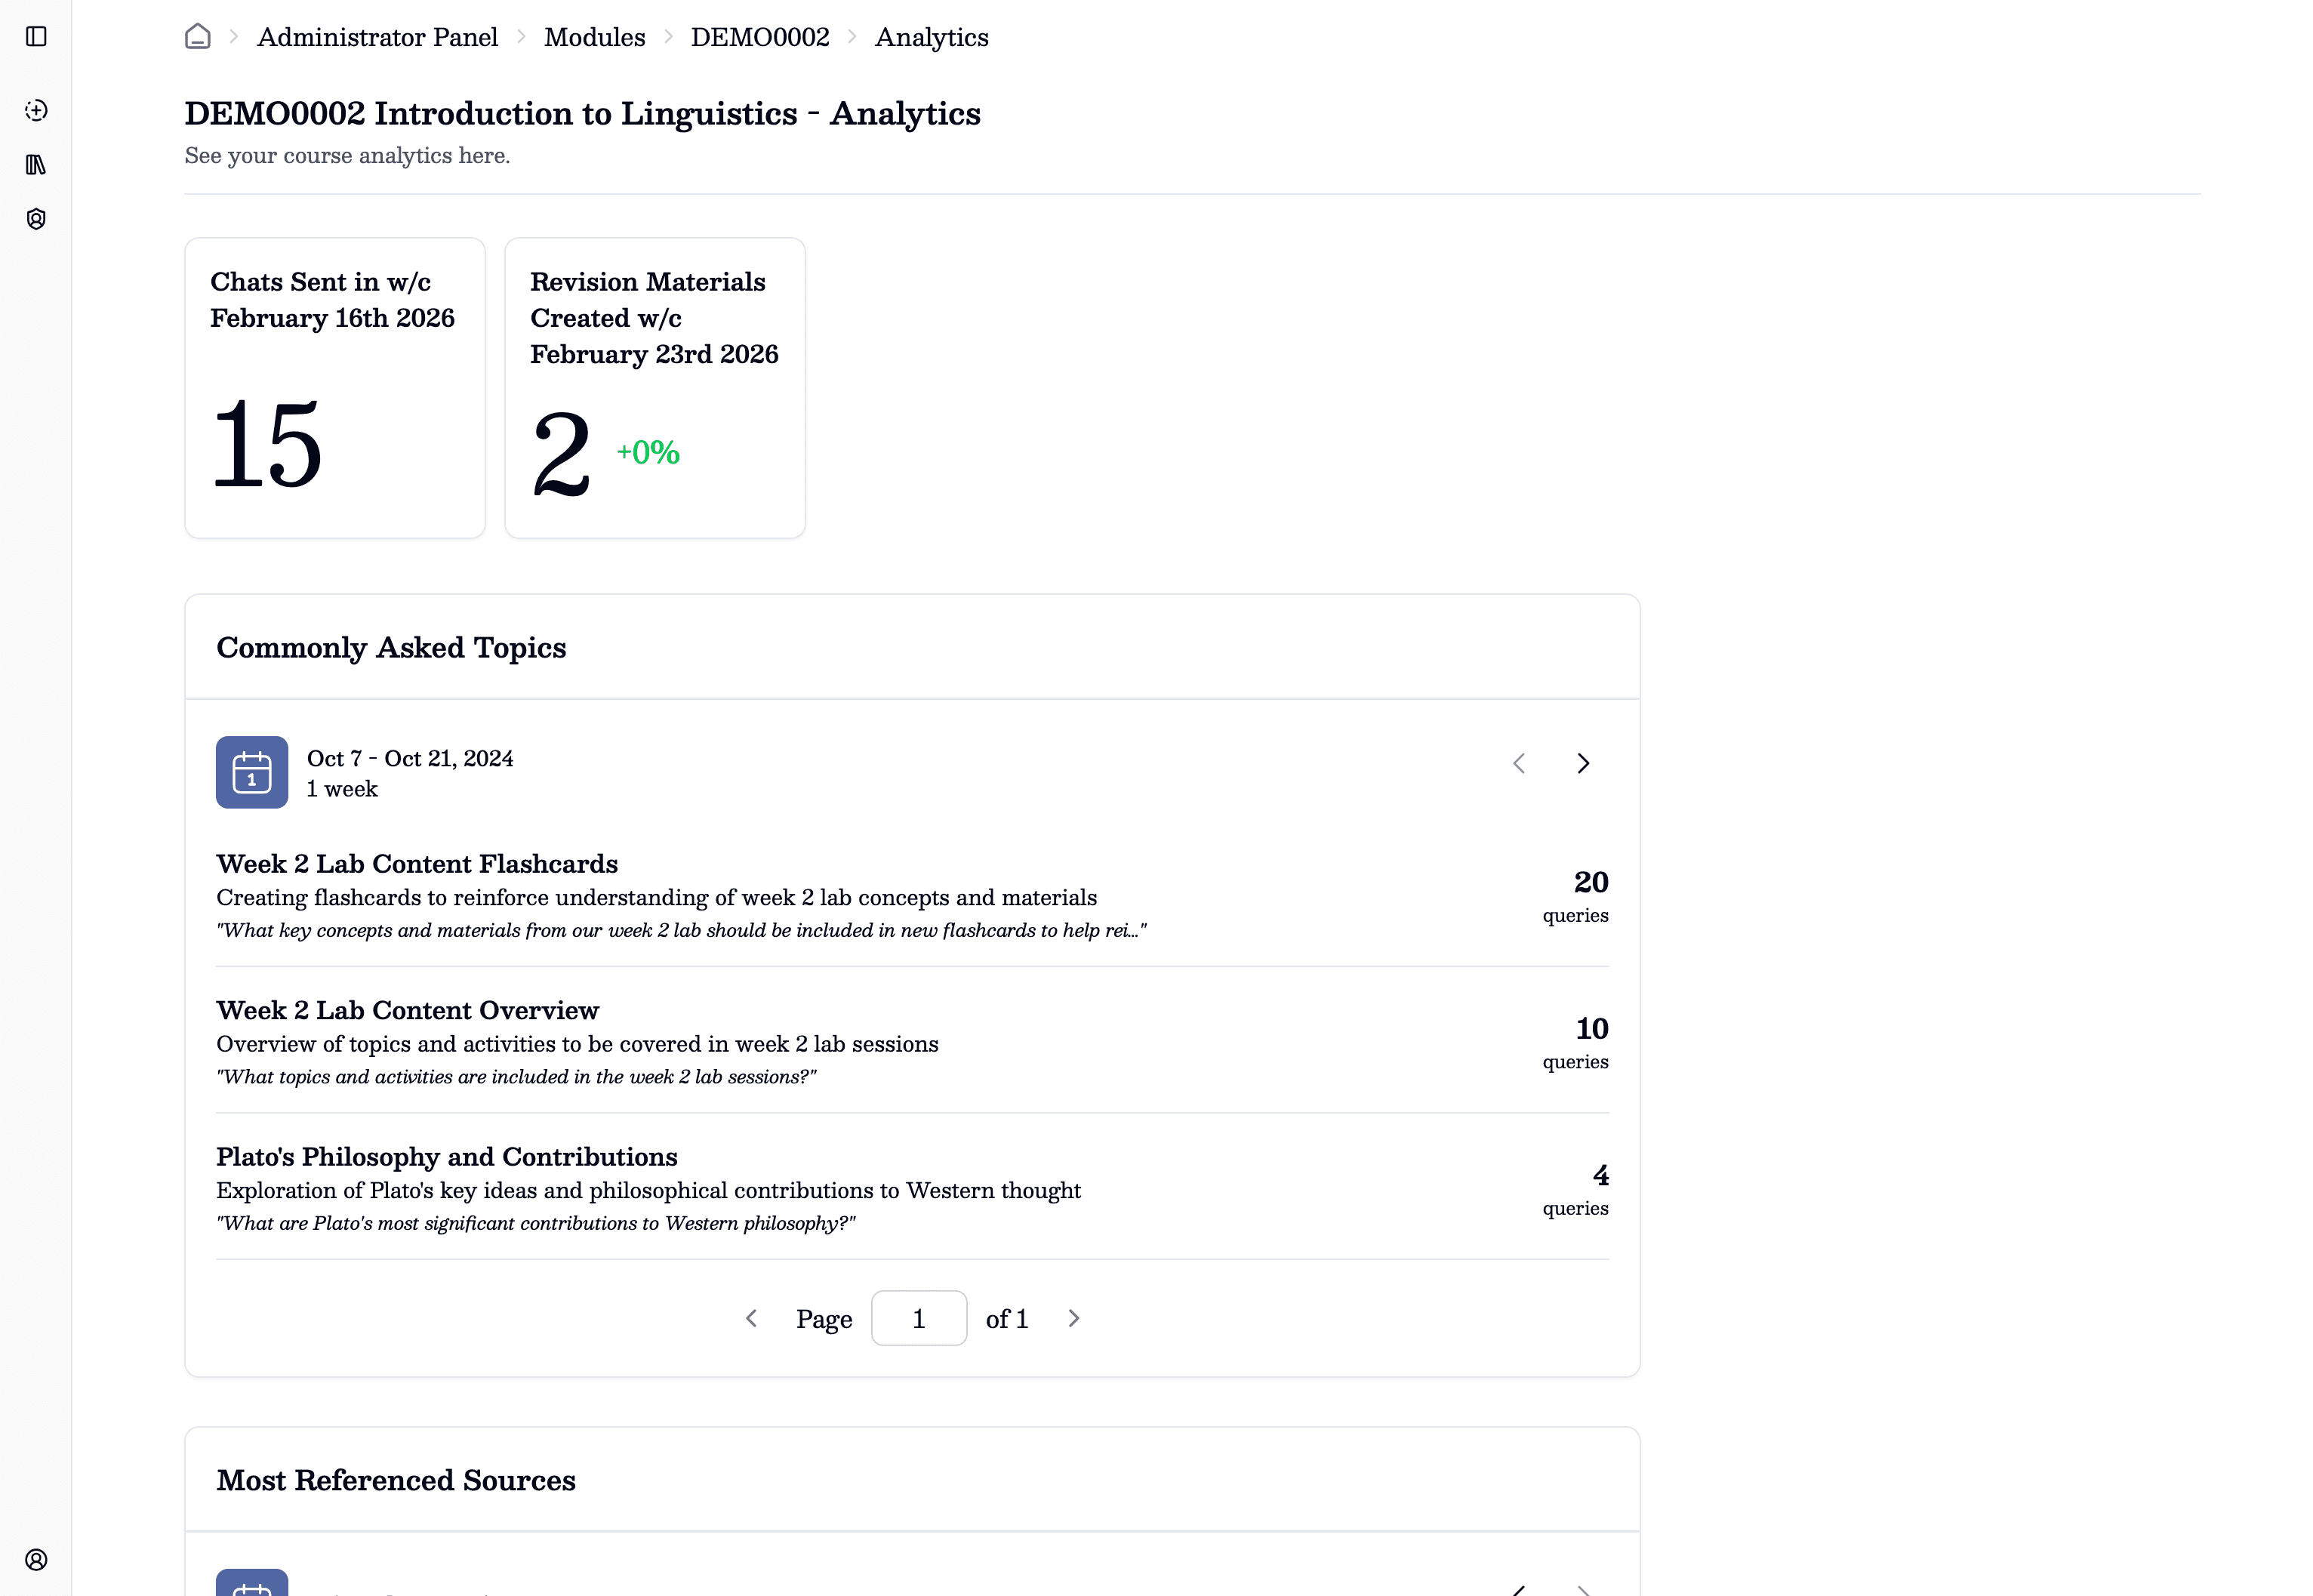Go to next date range in Commonly Asked Topics
Viewport: 2313px width, 1596px height.
[x=1582, y=764]
